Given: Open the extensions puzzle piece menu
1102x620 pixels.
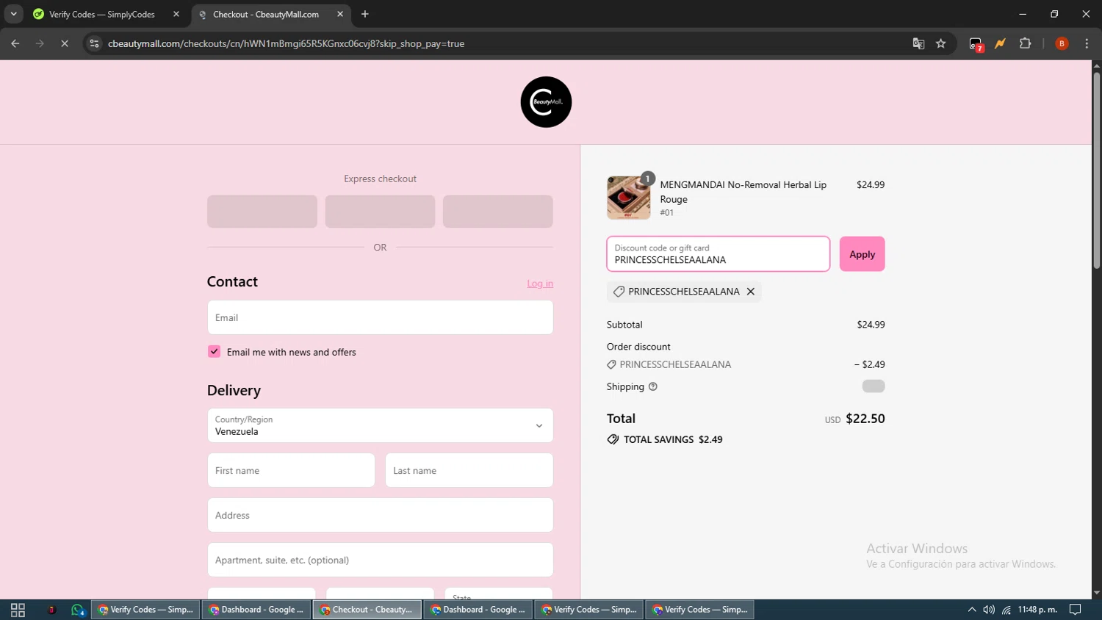Looking at the screenshot, I should point(1025,43).
